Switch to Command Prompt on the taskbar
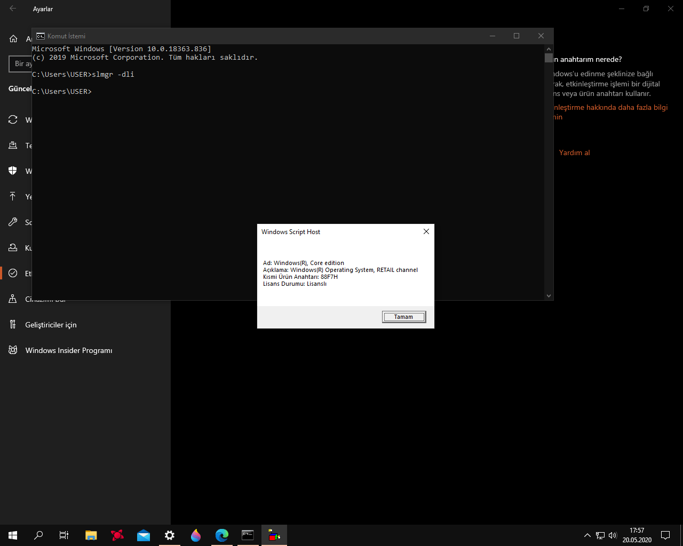Viewport: 683px width, 546px height. pyautogui.click(x=248, y=535)
